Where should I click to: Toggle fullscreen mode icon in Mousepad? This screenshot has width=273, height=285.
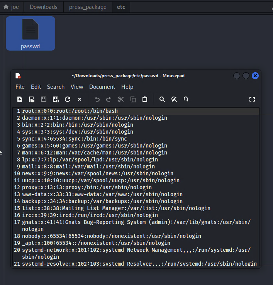click(252, 99)
